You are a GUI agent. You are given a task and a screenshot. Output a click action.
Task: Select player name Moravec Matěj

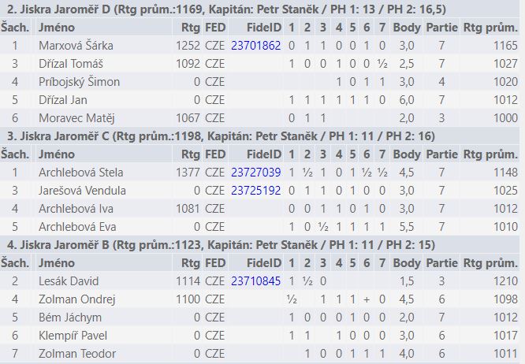pos(76,118)
